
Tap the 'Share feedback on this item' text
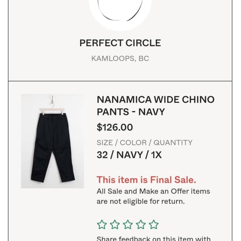click(x=153, y=238)
